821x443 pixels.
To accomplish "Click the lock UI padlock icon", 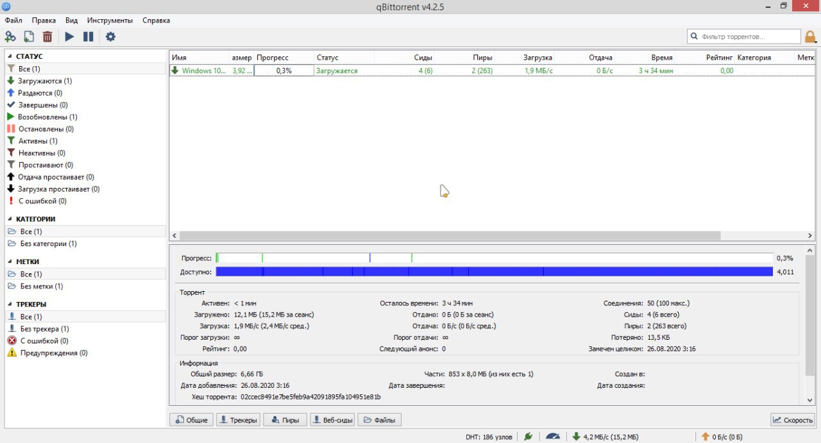I will pos(811,37).
